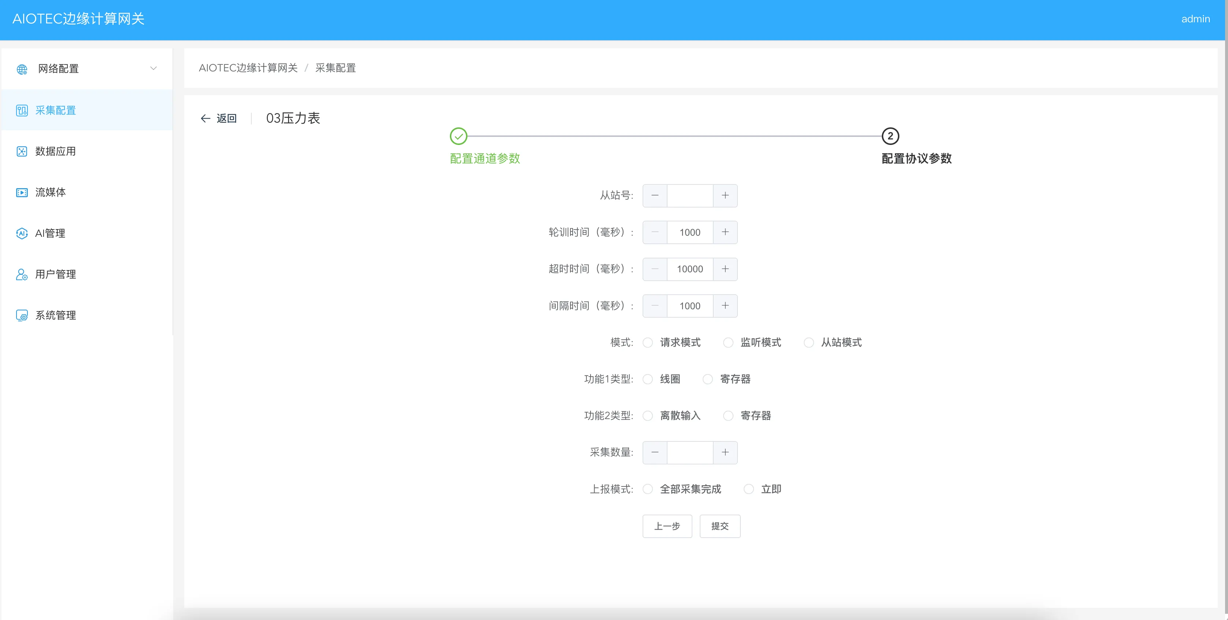Increase 轮训时间 using the plus button

click(725, 232)
